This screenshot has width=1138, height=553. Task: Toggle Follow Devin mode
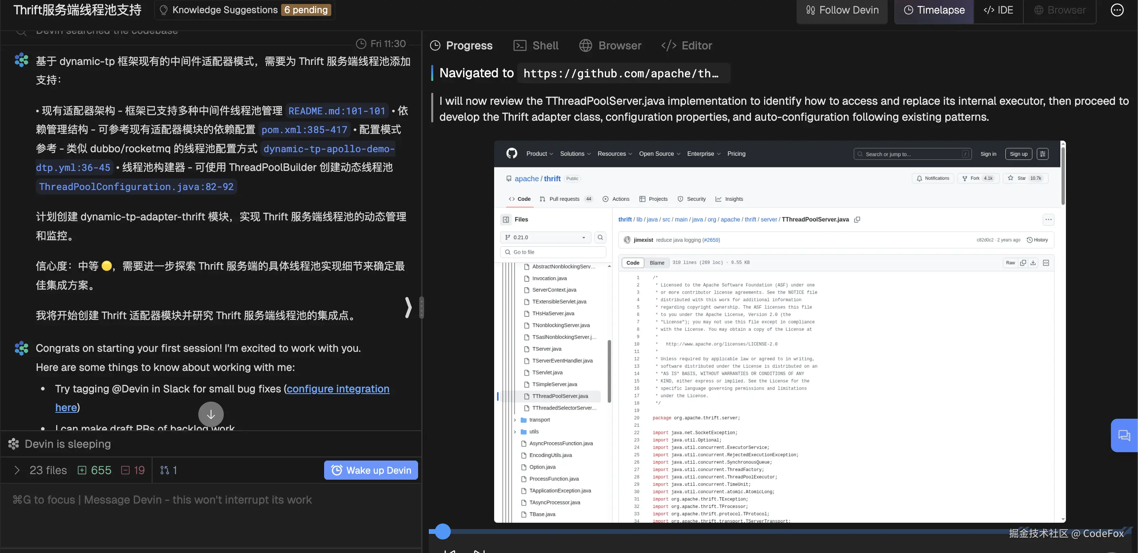[842, 10]
